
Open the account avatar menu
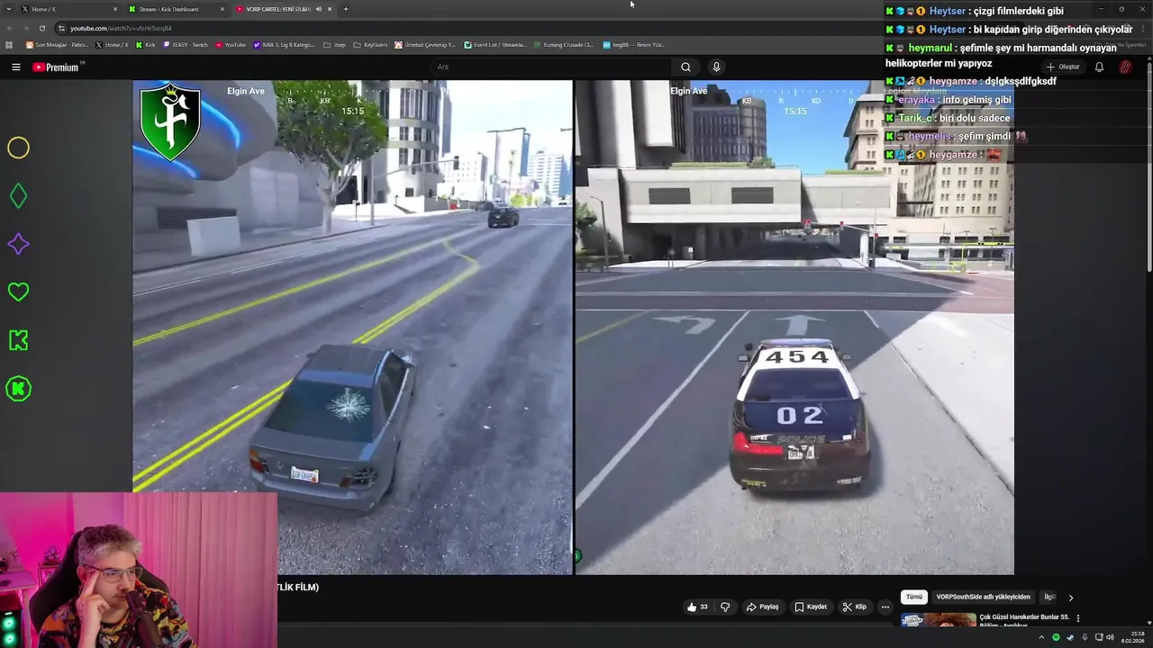pos(1125,67)
